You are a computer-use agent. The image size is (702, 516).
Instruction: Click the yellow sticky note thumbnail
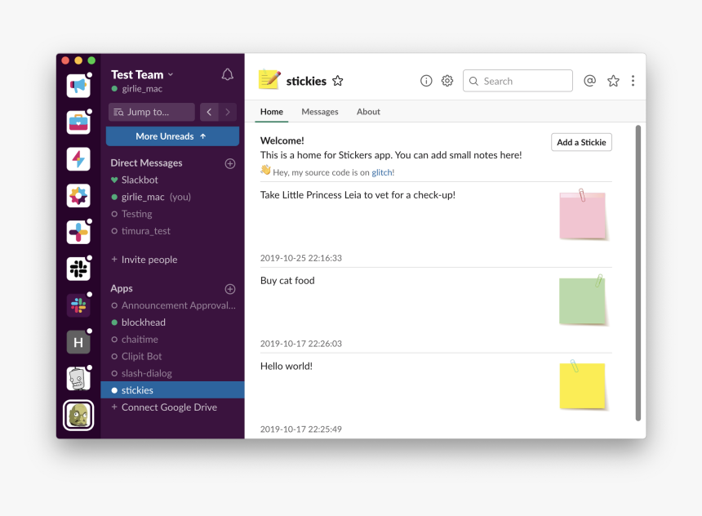(x=583, y=385)
